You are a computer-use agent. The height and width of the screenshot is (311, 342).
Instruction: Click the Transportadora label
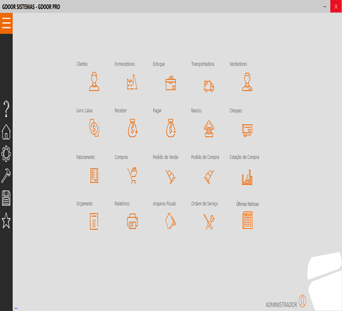(203, 64)
